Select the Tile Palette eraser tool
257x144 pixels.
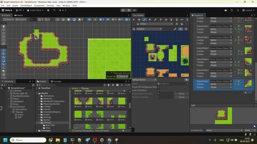[161, 20]
